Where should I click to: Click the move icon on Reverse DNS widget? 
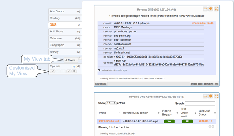(205, 9)
